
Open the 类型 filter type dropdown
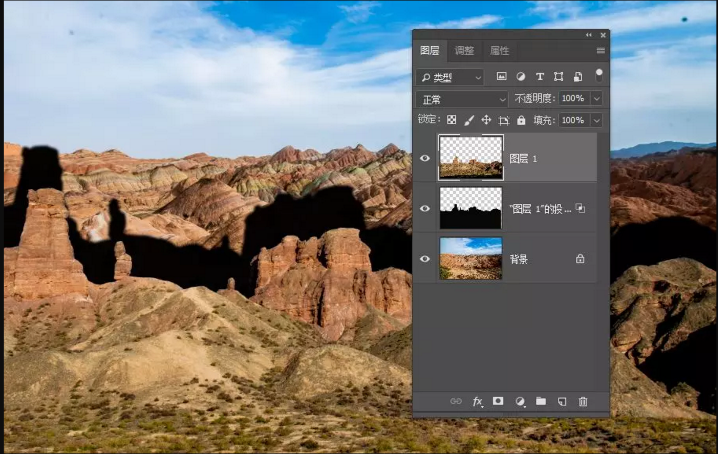(x=449, y=78)
